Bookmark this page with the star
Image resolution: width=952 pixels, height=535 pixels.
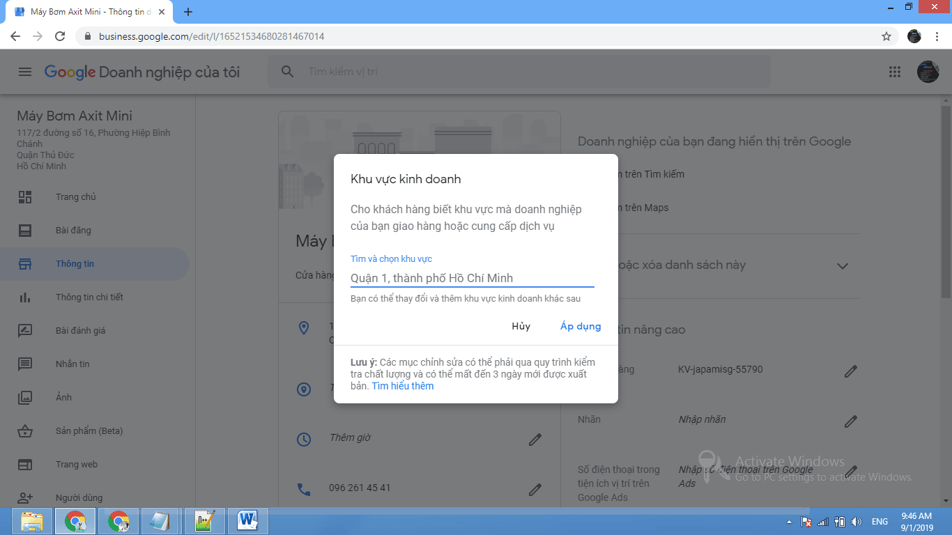click(886, 36)
